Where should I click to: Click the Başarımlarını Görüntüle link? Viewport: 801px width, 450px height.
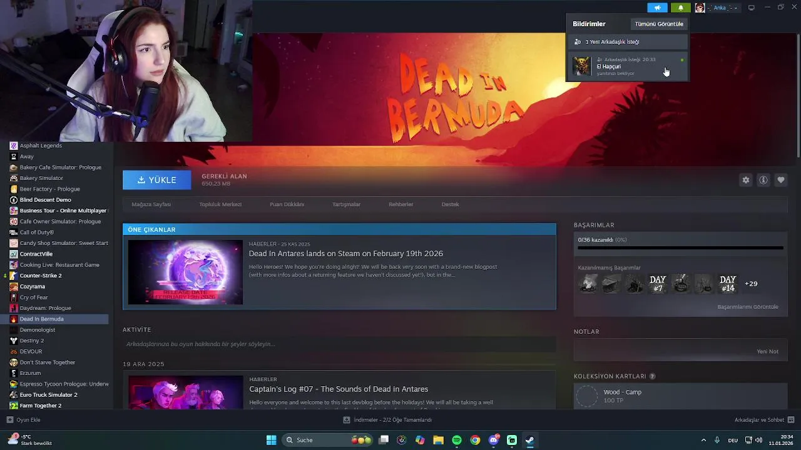[748, 307]
